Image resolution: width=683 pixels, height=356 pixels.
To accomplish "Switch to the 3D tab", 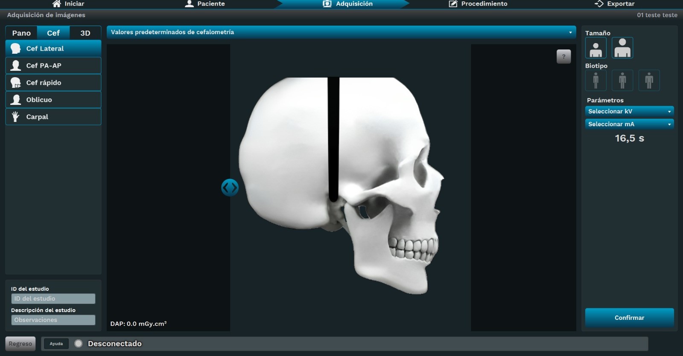I will click(x=85, y=33).
